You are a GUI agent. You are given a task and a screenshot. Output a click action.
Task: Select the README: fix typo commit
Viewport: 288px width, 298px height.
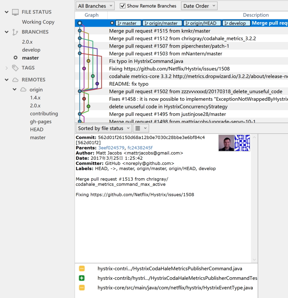click(x=128, y=84)
